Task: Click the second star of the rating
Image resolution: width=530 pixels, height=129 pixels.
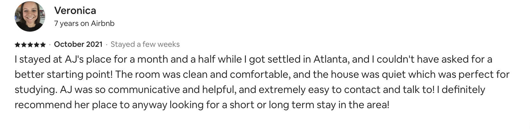Action: point(24,45)
